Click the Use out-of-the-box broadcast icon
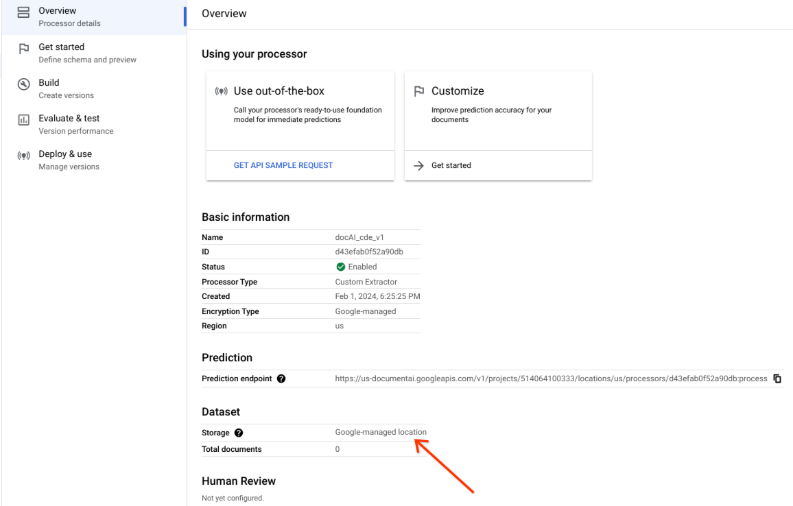 point(221,91)
